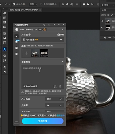
Task: Hide the teapot layer with its eye icon
Action: click(x=102, y=21)
